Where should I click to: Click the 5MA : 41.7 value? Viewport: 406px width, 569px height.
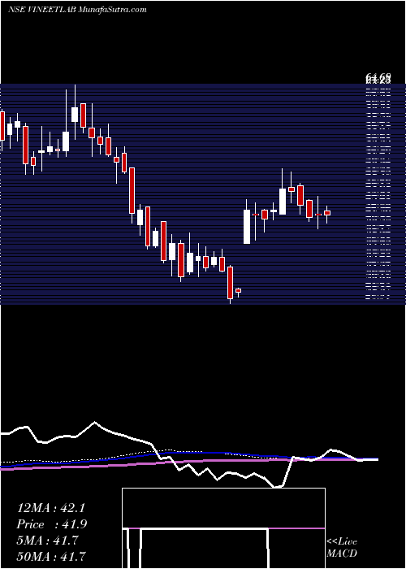tap(47, 541)
